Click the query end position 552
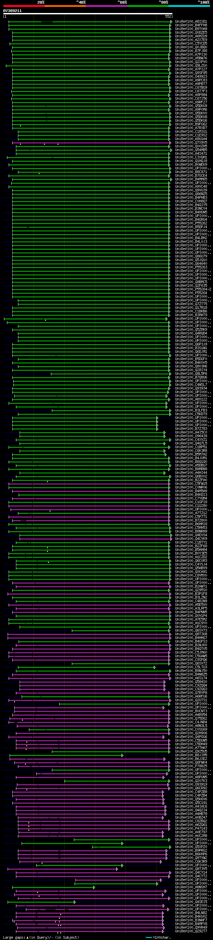 click(168, 16)
